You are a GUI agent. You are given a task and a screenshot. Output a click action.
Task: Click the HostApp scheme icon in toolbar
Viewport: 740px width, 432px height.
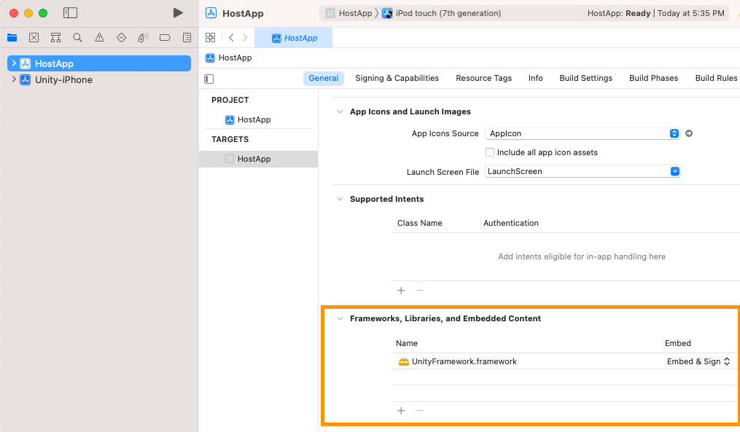coord(330,13)
